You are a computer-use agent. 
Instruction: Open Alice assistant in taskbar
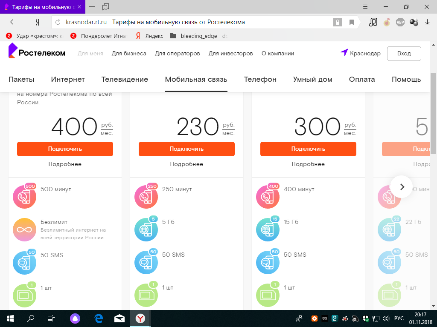(75, 318)
